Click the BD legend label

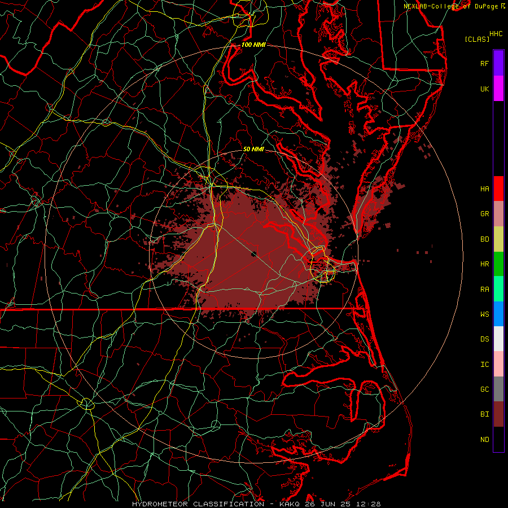point(484,239)
